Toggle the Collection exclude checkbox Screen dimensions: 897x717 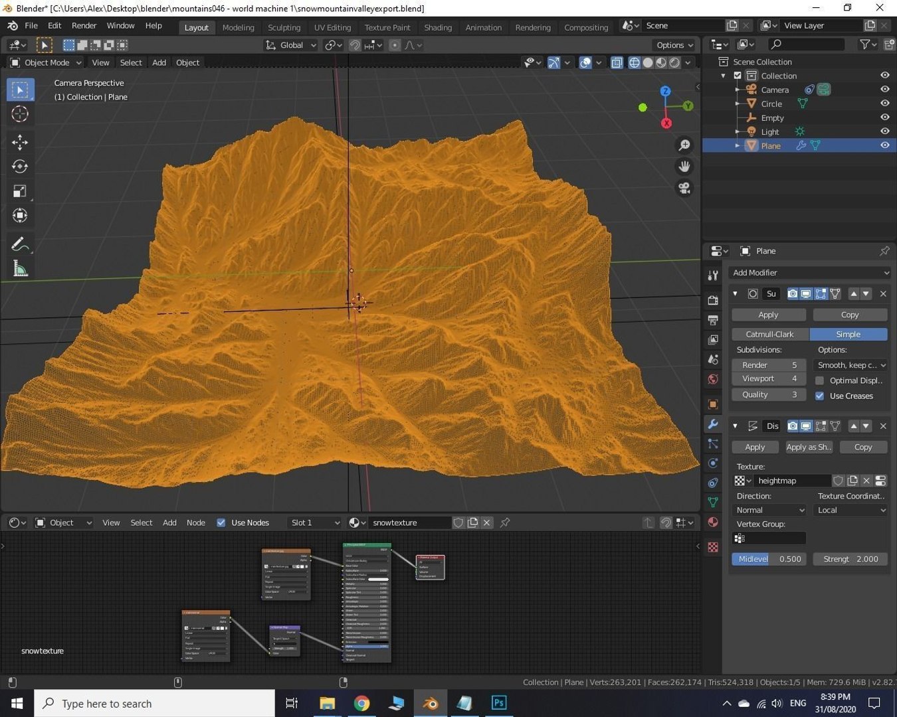pos(738,76)
